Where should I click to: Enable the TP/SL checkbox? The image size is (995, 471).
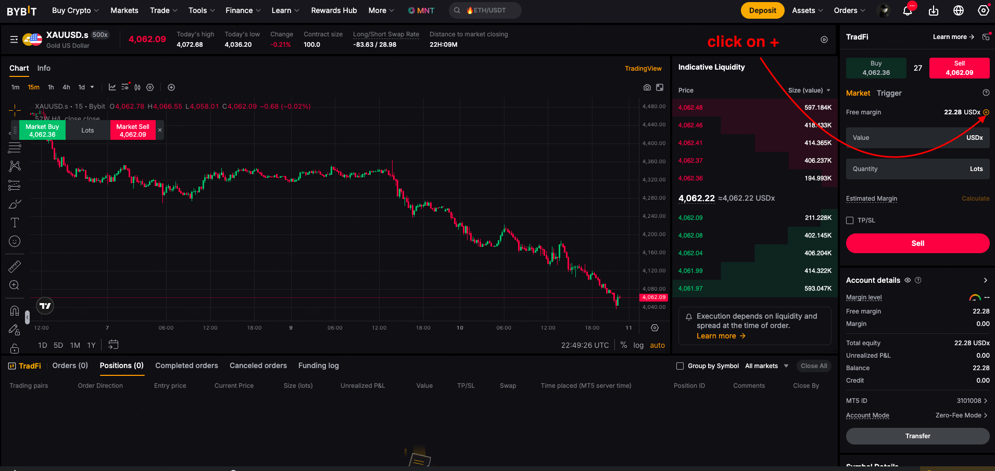point(850,220)
